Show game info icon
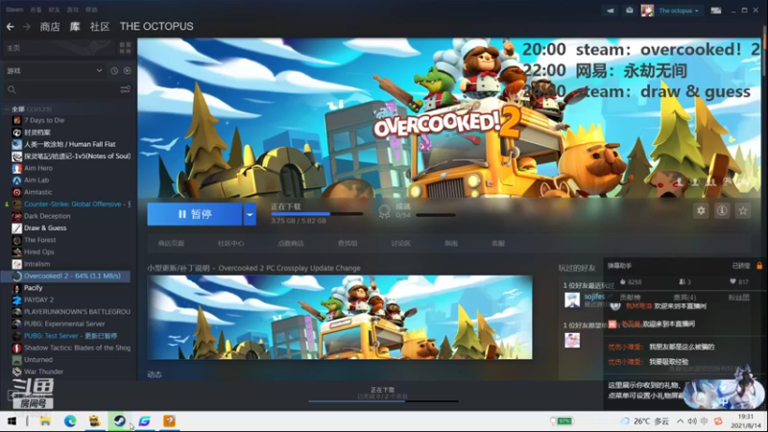768x432 pixels. point(722,210)
